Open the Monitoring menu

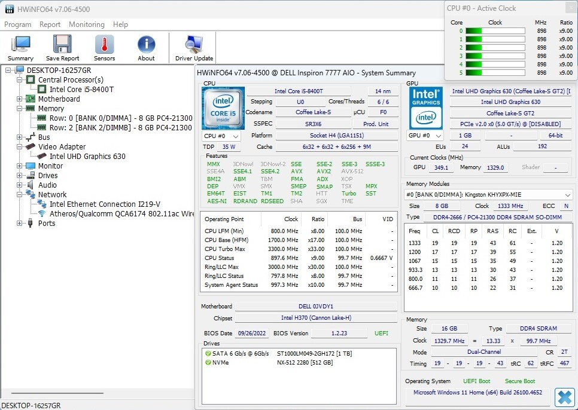point(87,25)
